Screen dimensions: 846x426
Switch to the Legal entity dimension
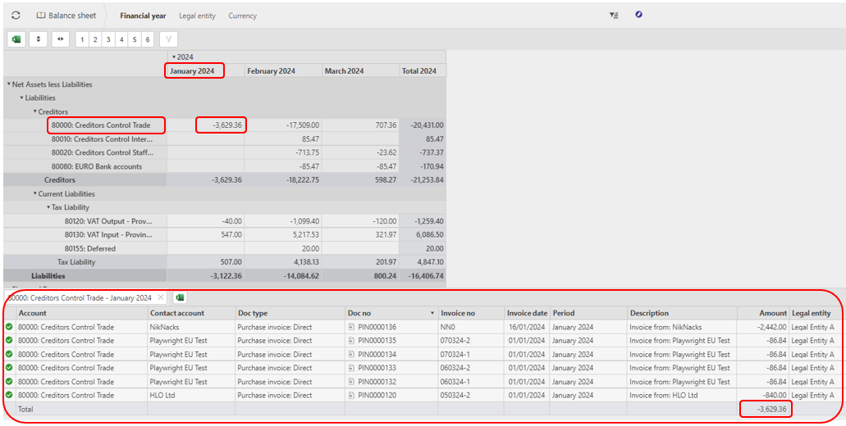point(197,16)
